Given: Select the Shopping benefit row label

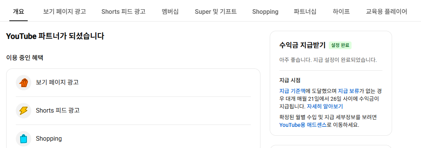Looking at the screenshot, I should pyautogui.click(x=49, y=139).
